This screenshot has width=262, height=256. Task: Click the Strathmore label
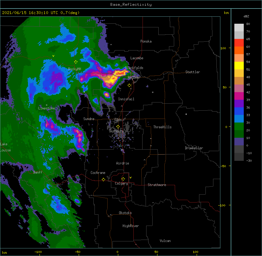tap(157, 185)
